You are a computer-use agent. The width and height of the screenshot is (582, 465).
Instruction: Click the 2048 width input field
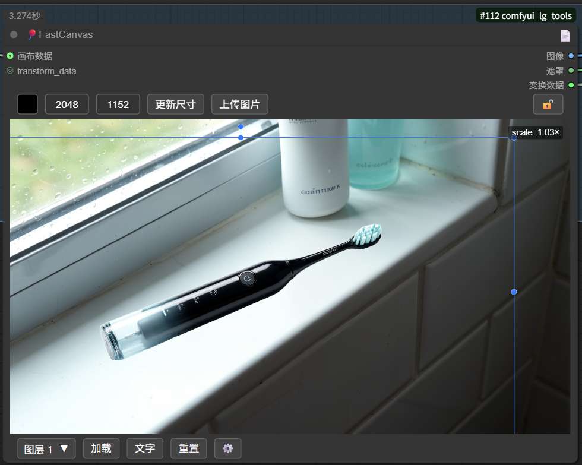(x=67, y=104)
